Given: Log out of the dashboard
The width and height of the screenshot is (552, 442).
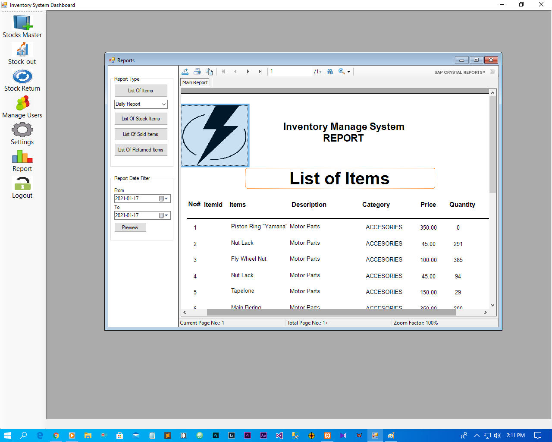Looking at the screenshot, I should tap(22, 186).
